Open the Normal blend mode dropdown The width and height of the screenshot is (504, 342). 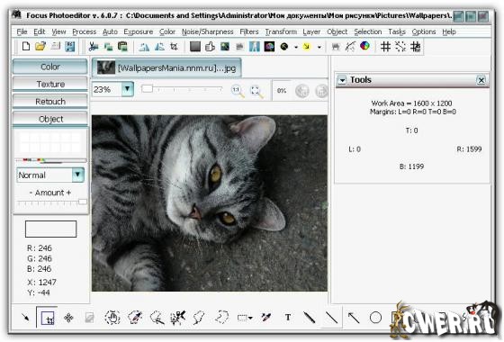click(x=77, y=175)
